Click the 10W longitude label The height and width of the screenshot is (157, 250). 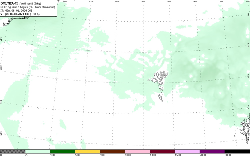click(x=117, y=2)
